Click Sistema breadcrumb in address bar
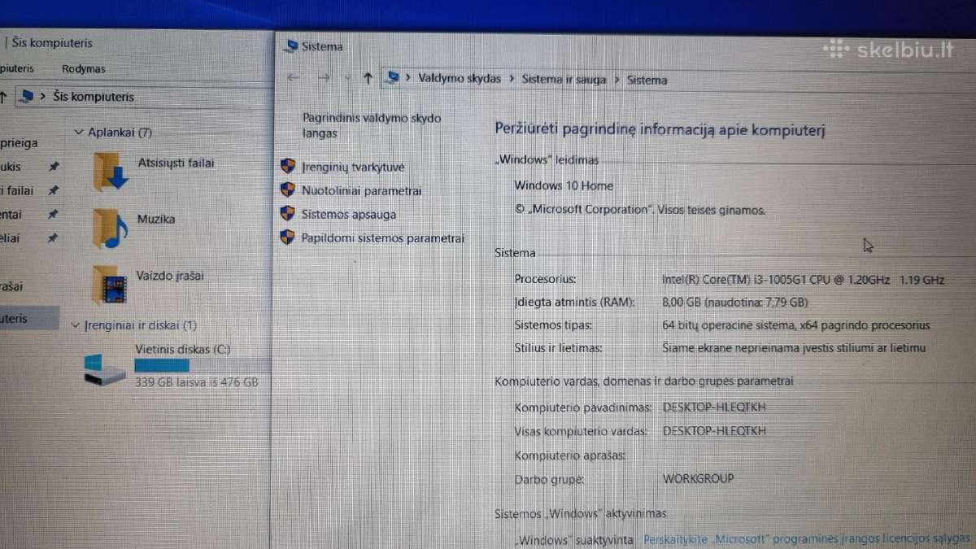The height and width of the screenshot is (549, 976). coord(647,80)
